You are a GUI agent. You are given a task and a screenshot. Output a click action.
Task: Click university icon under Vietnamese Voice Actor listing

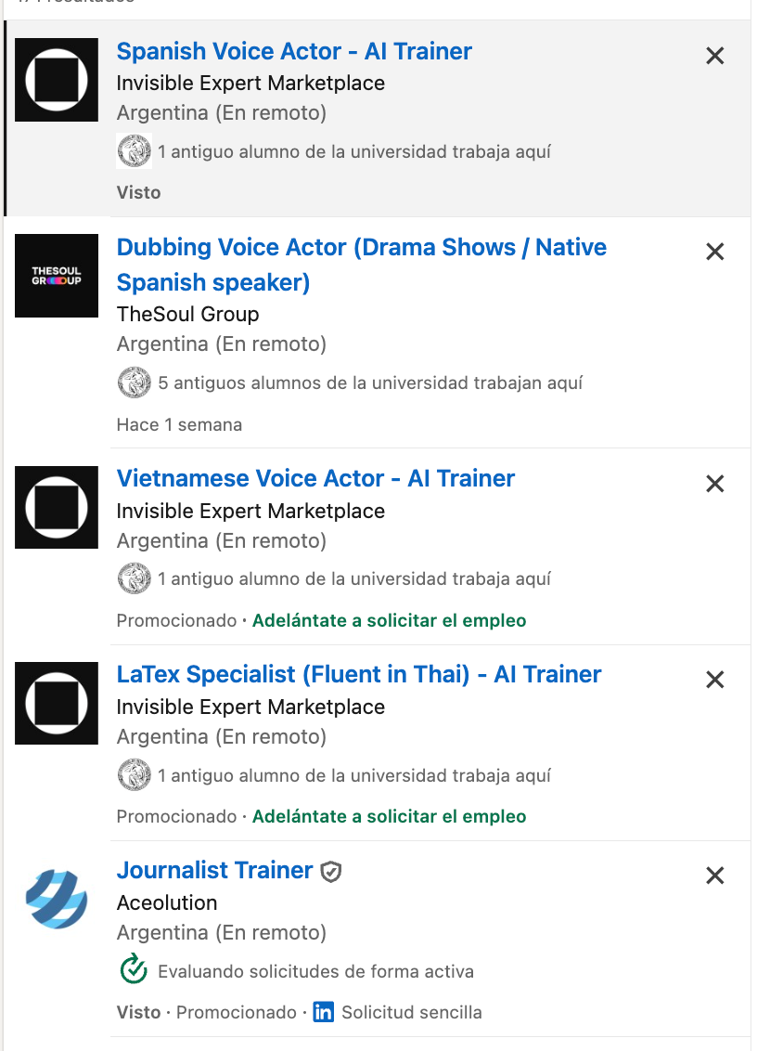pos(134,578)
